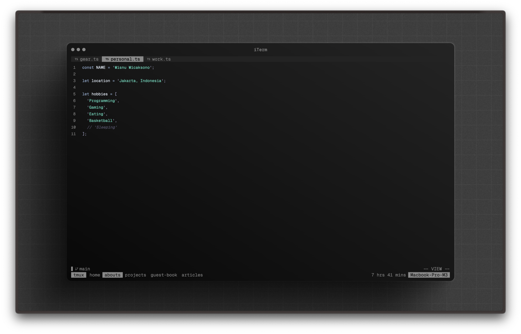Click the 7 hrs 41 mins status
The height and width of the screenshot is (334, 521).
pos(389,275)
